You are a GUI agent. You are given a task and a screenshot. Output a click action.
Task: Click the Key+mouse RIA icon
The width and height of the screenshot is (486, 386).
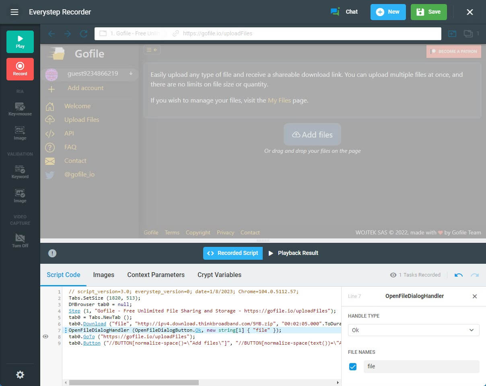pyautogui.click(x=20, y=109)
